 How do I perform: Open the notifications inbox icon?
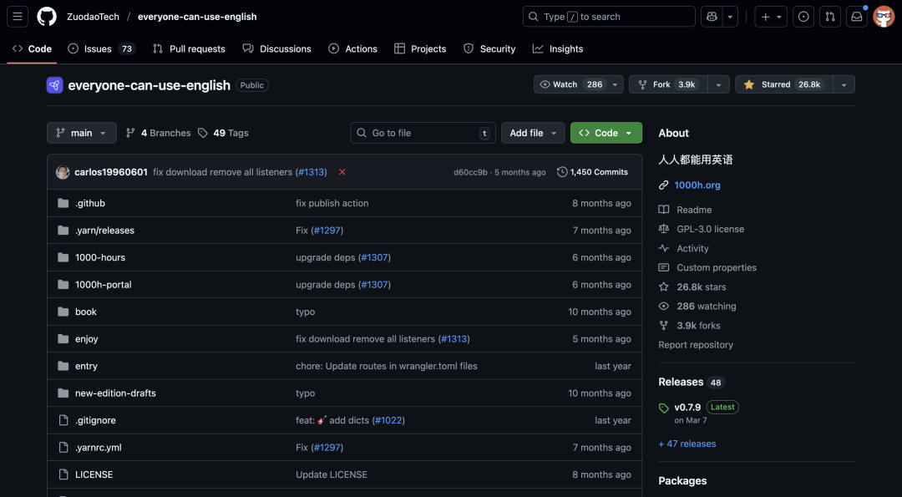(x=857, y=17)
